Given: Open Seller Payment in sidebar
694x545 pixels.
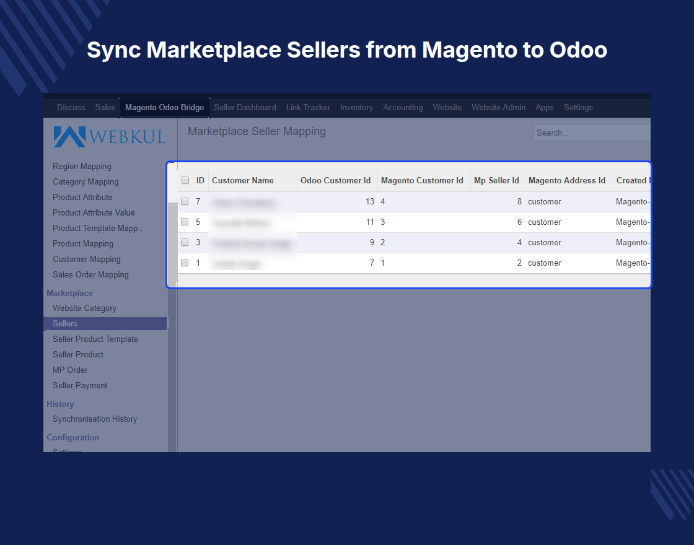Looking at the screenshot, I should pos(80,386).
